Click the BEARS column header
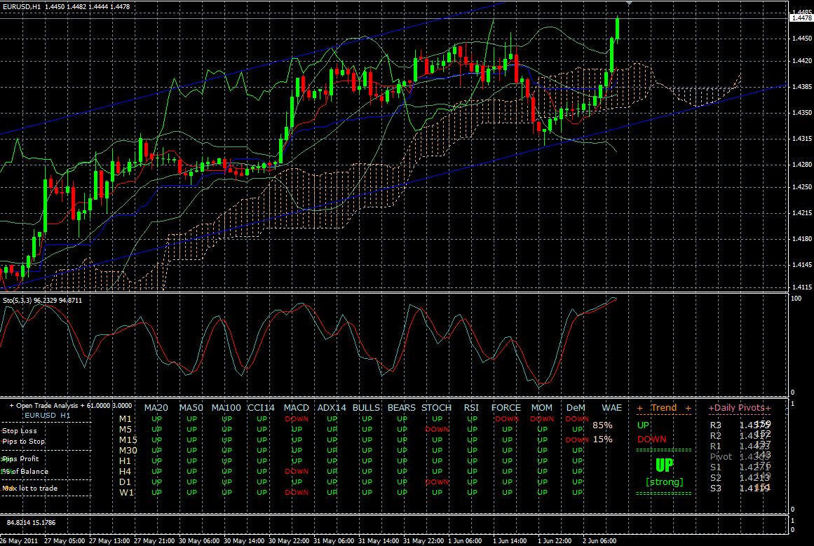 [401, 408]
